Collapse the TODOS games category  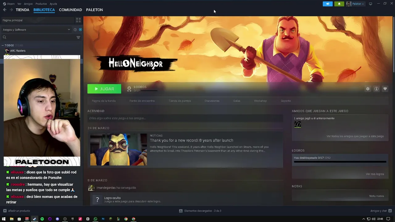point(3,45)
